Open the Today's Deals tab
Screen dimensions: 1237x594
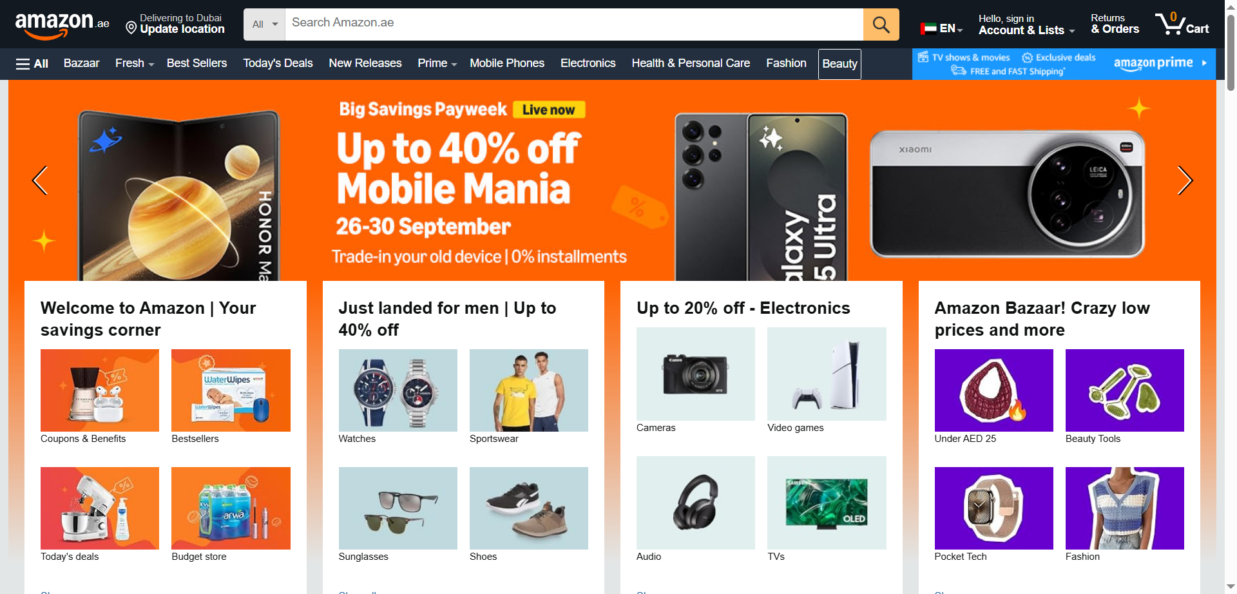pos(278,63)
